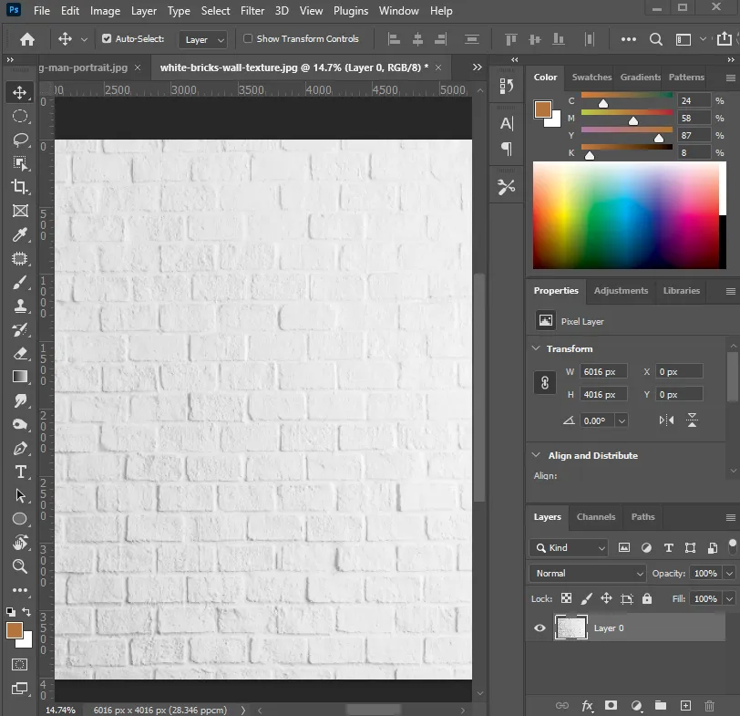This screenshot has height=716, width=740.
Task: Click the foreground color swatch in toolbar
Action: 14,630
